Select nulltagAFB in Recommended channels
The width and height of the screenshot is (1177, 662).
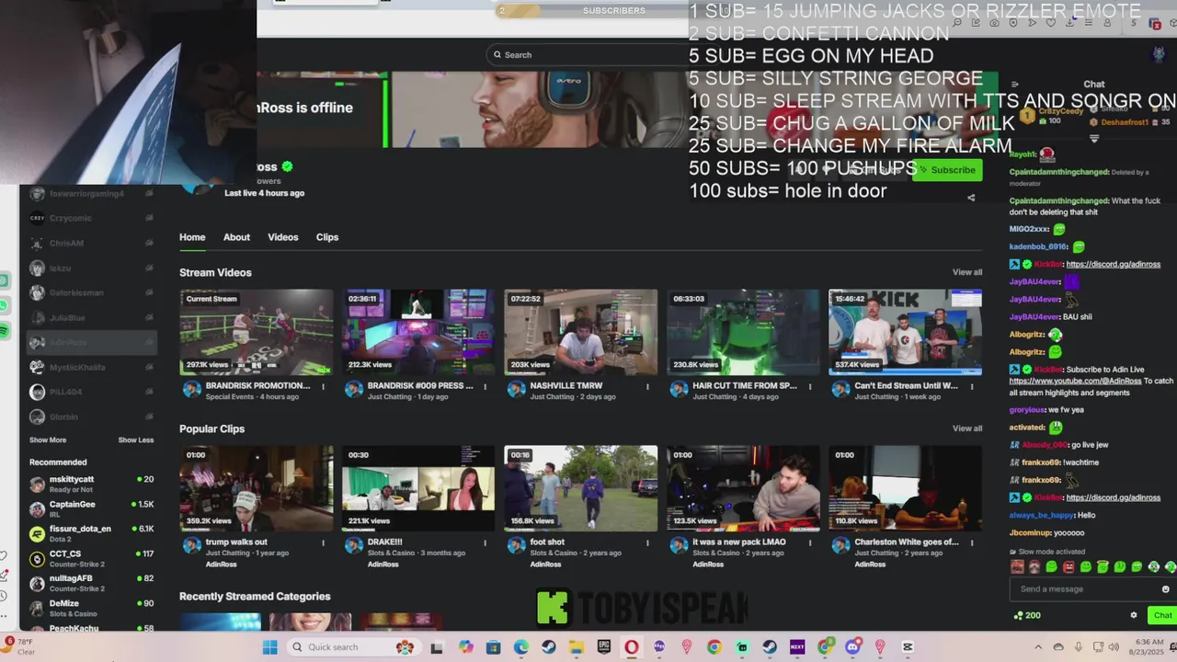click(x=92, y=583)
